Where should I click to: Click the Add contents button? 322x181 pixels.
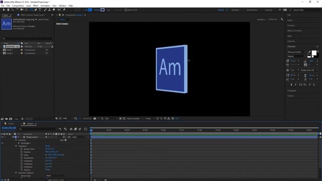(65, 140)
